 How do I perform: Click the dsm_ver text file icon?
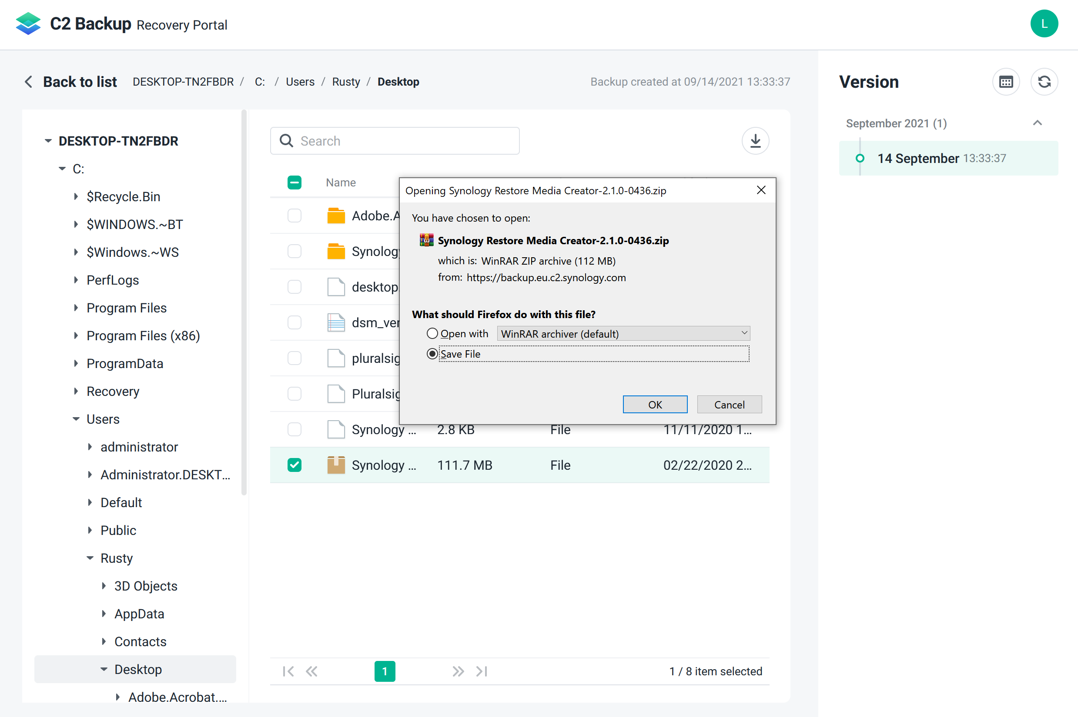click(336, 322)
